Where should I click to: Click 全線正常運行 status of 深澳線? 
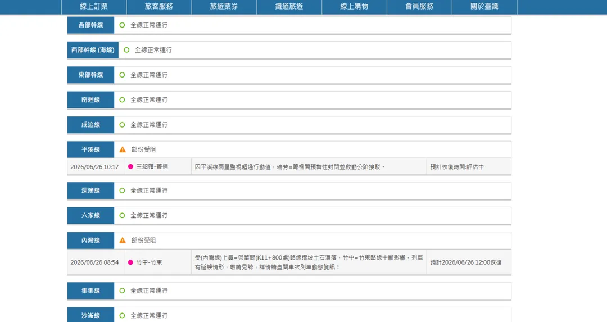click(x=149, y=191)
